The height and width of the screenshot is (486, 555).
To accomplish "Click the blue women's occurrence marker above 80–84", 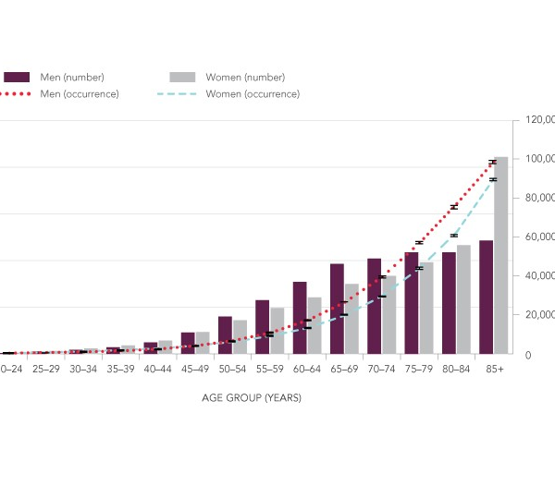I will tap(455, 236).
